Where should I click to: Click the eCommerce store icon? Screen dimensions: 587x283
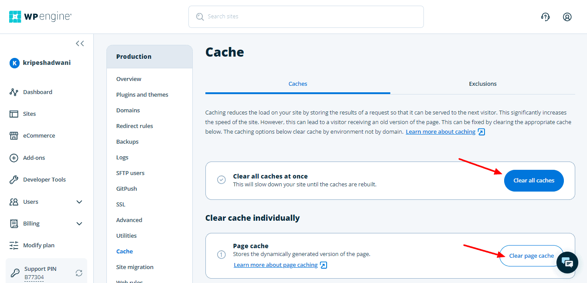point(14,136)
